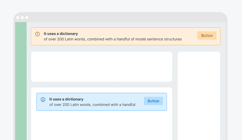Select the orange banner's description about model sentence structures
This screenshot has height=140, width=242.
click(113, 39)
